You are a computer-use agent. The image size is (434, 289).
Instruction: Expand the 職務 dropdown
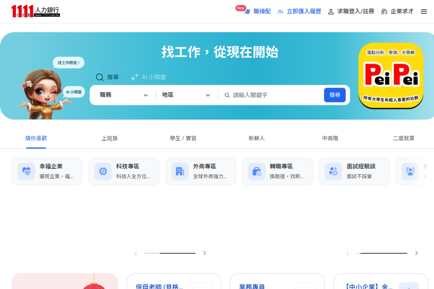(x=124, y=95)
